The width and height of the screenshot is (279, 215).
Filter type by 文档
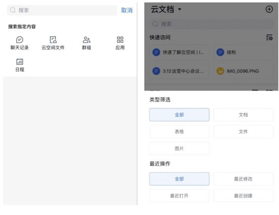[x=243, y=115]
